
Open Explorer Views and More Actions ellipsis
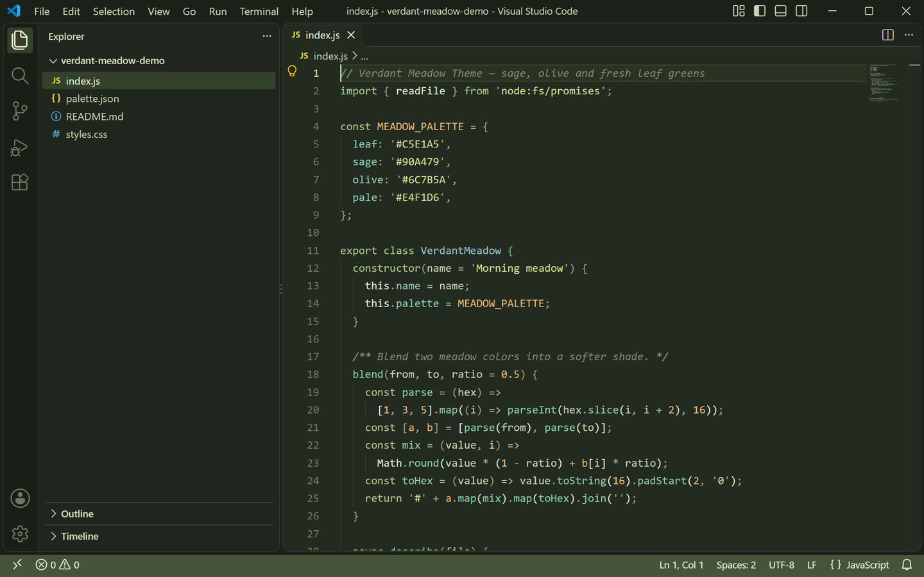click(267, 37)
